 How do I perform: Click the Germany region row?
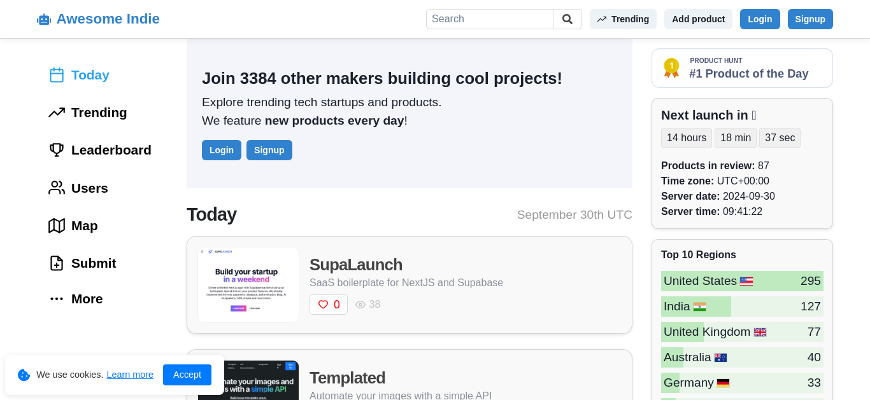[742, 383]
